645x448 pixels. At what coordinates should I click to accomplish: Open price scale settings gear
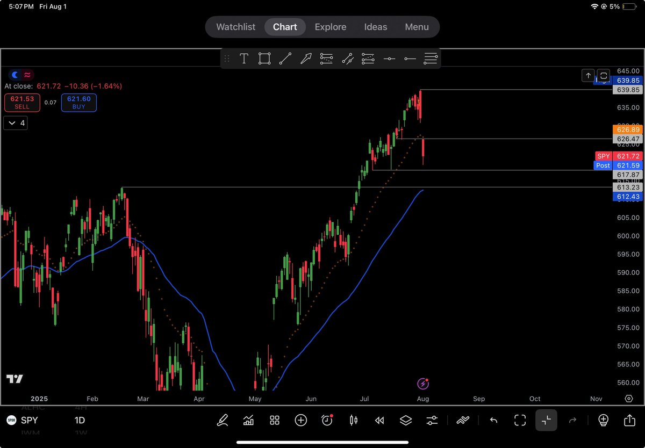coord(629,399)
